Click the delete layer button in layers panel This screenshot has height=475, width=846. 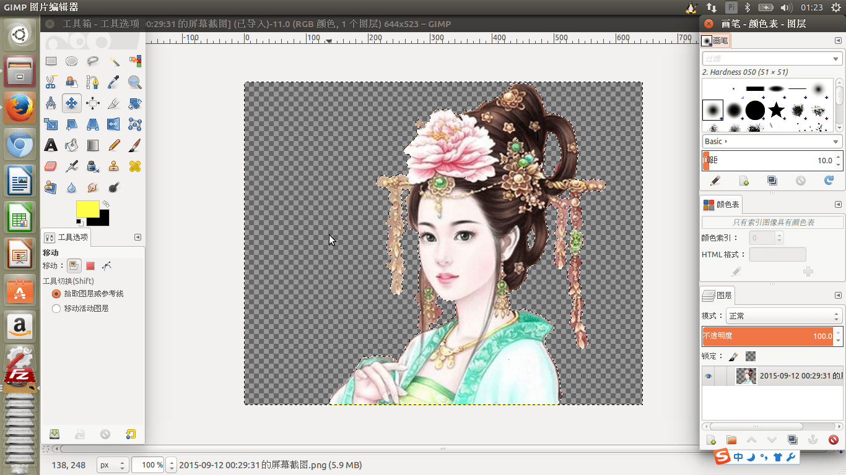(833, 440)
